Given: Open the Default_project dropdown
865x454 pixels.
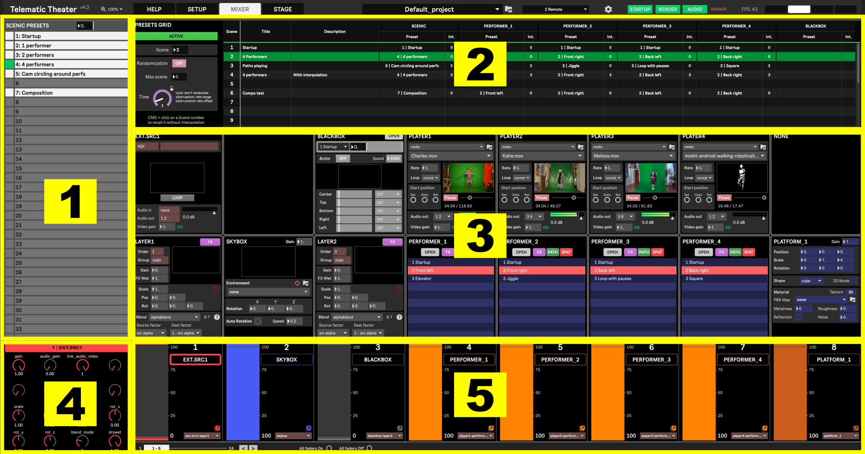Looking at the screenshot, I should pos(432,9).
